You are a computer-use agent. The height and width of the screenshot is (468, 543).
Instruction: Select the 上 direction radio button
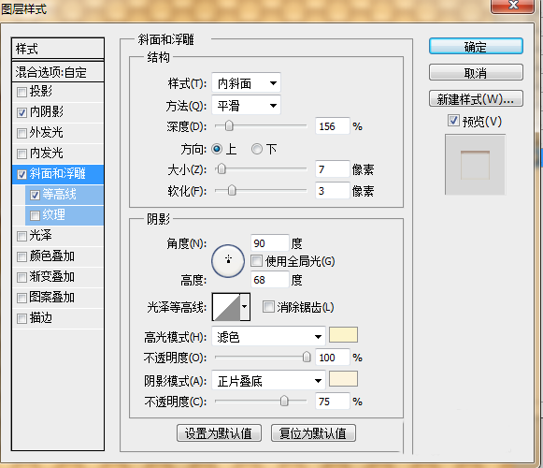click(x=217, y=149)
